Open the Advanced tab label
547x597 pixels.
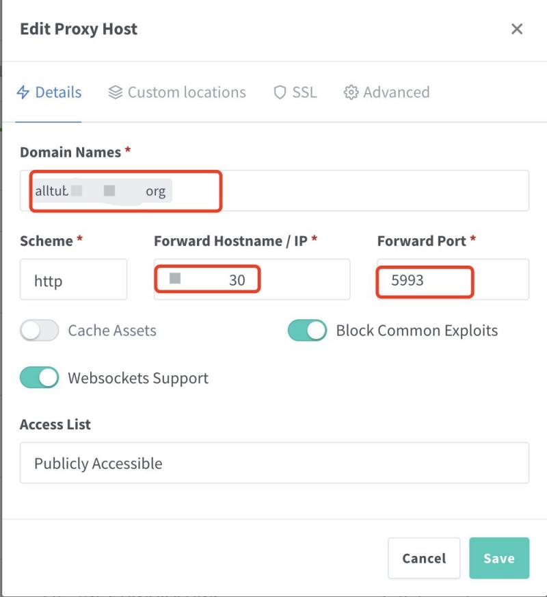pos(397,92)
